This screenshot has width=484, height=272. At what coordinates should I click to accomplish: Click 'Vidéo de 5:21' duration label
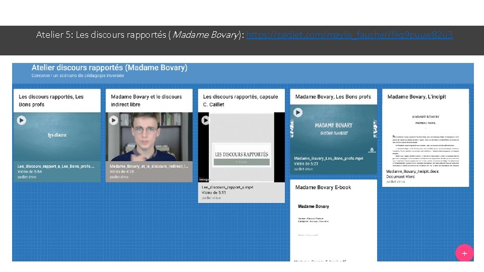(x=306, y=164)
